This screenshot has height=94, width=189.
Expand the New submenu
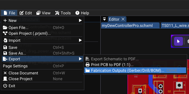click(x=42, y=21)
